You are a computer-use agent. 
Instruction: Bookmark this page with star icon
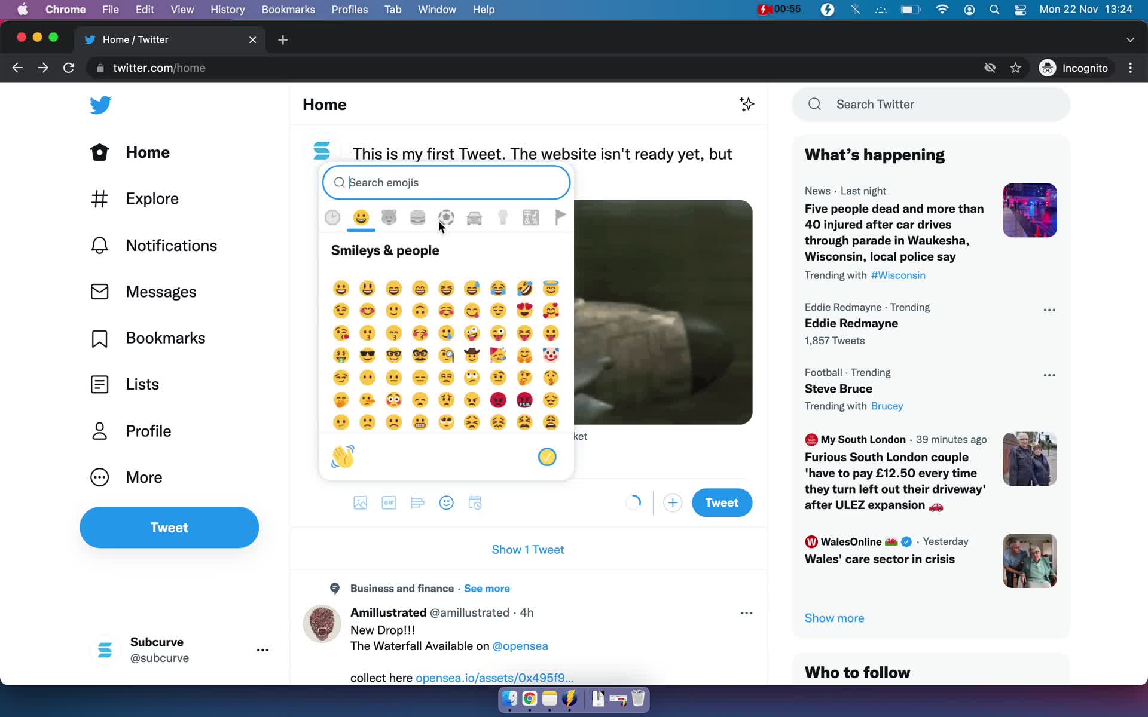coord(1015,68)
